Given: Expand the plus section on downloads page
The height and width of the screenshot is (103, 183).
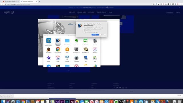Looking at the screenshot, I should [69, 71].
